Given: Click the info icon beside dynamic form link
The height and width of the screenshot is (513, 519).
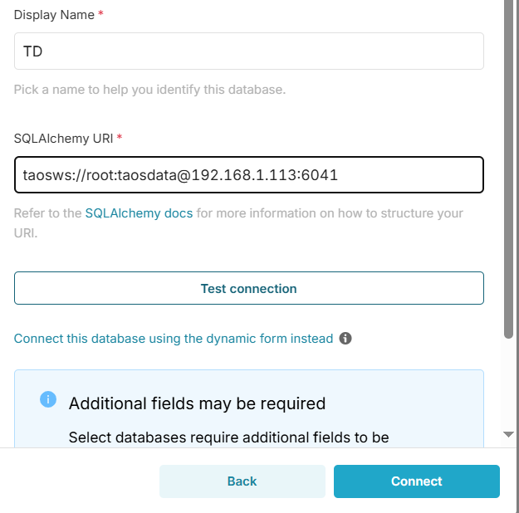Looking at the screenshot, I should click(x=345, y=339).
